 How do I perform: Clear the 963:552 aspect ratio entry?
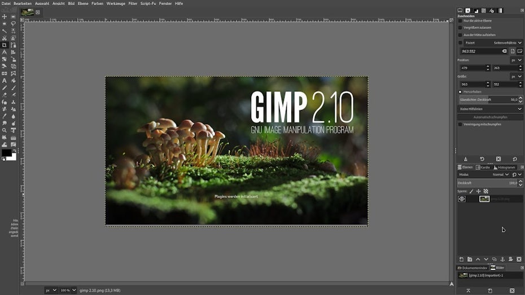pyautogui.click(x=504, y=51)
